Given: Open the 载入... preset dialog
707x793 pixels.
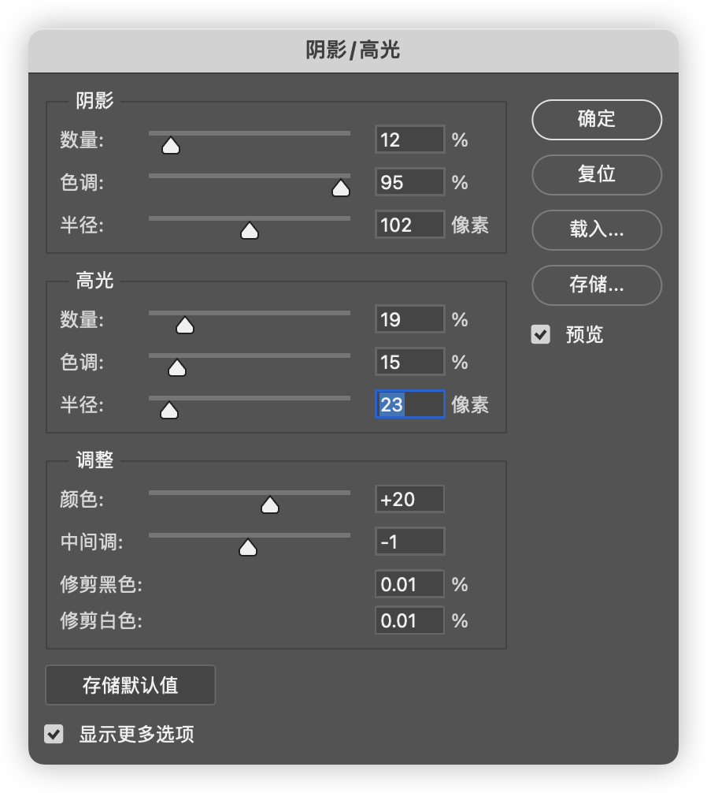Looking at the screenshot, I should [x=597, y=229].
